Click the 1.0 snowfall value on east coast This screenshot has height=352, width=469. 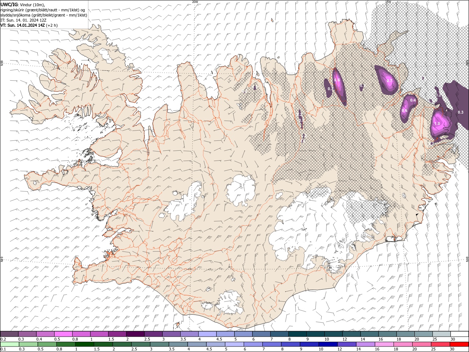point(437,124)
